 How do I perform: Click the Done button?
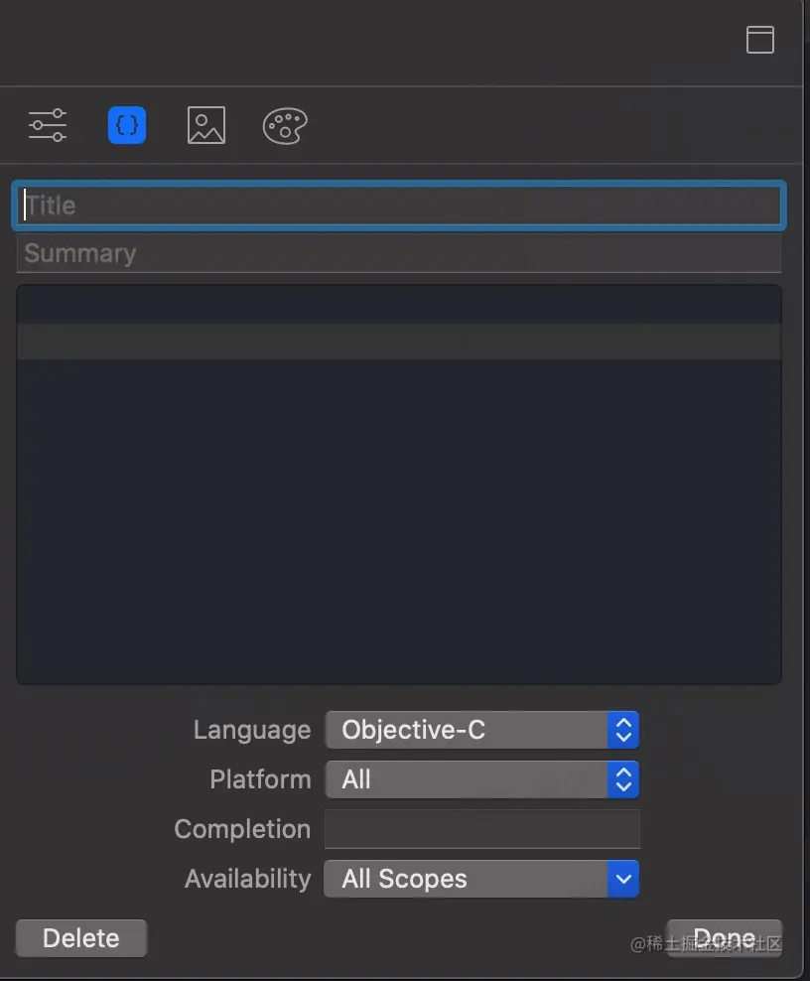tap(725, 938)
